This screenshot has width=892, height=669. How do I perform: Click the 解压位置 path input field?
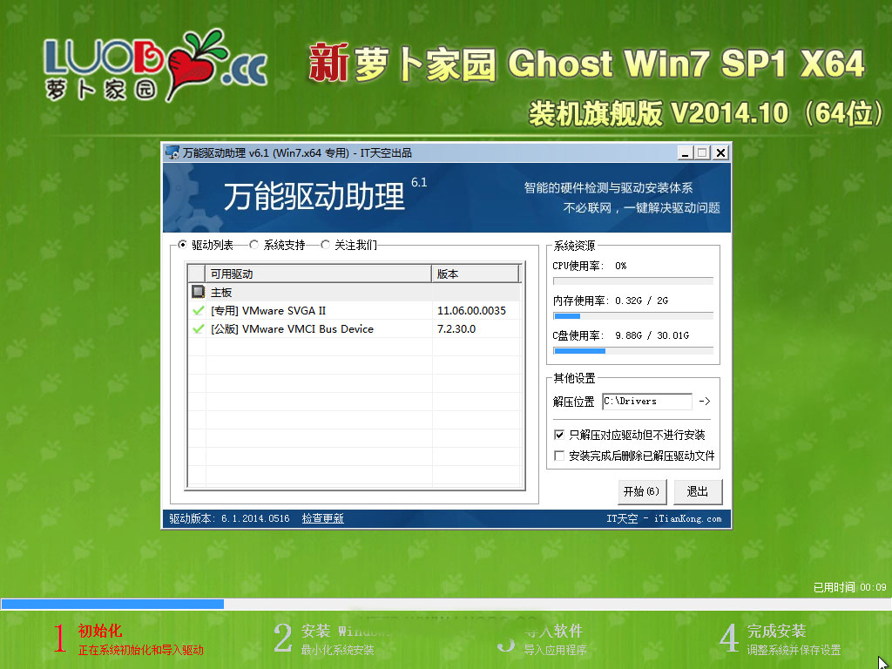tap(647, 401)
